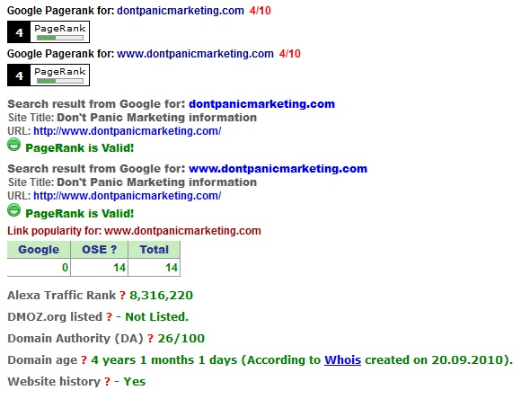The width and height of the screenshot is (521, 399).
Task: Open the Whois link
Action: coord(342,360)
